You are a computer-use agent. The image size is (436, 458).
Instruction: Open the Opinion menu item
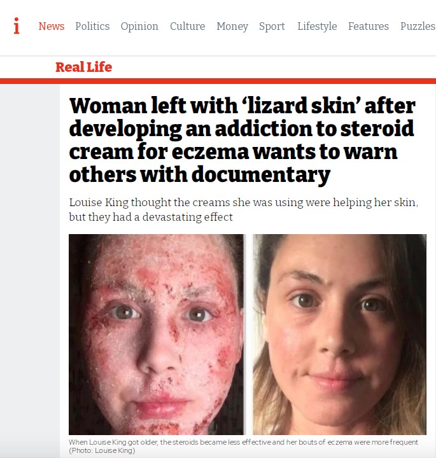(139, 27)
